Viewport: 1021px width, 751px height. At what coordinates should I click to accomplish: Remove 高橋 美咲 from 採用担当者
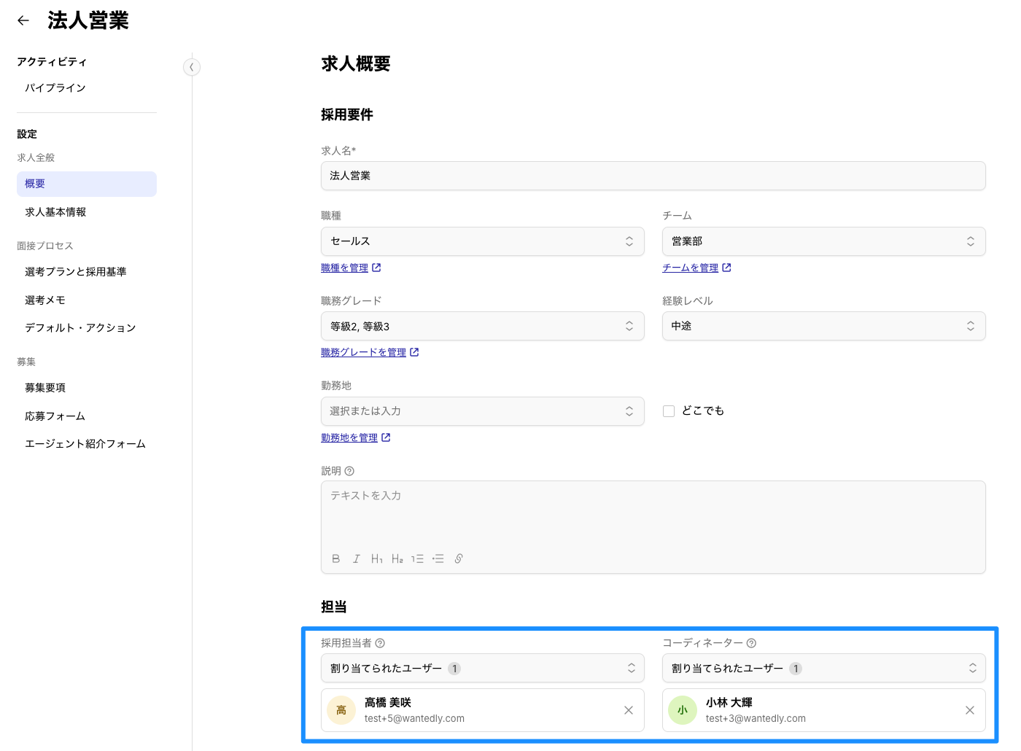pyautogui.click(x=628, y=710)
